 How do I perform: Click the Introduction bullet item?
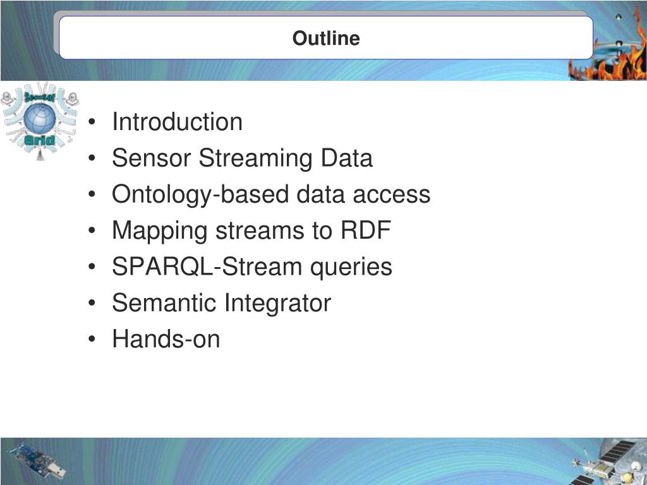177,122
